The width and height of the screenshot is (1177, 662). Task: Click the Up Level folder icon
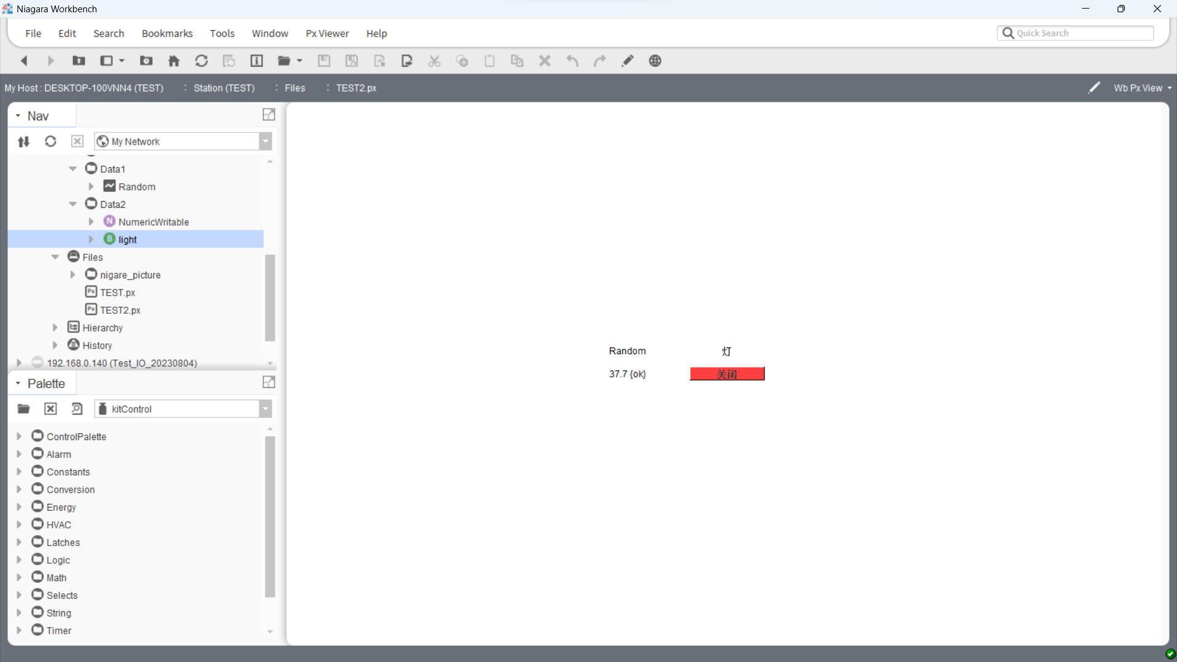[x=78, y=61]
